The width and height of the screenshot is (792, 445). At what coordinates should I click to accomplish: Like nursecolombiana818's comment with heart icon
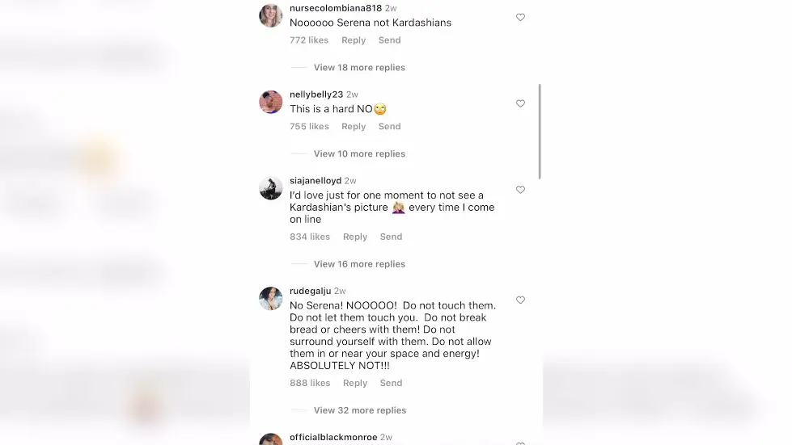pyautogui.click(x=520, y=17)
